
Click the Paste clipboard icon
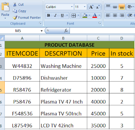5,7
